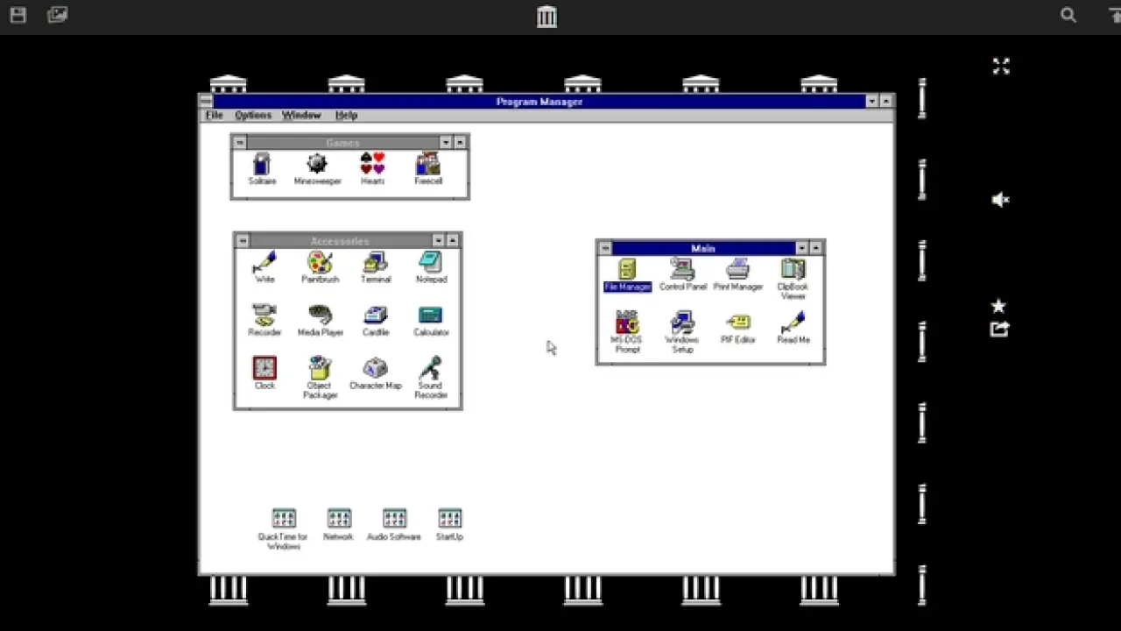Launch Minesweeper from the Games group
This screenshot has height=631, width=1121.
pyautogui.click(x=317, y=165)
